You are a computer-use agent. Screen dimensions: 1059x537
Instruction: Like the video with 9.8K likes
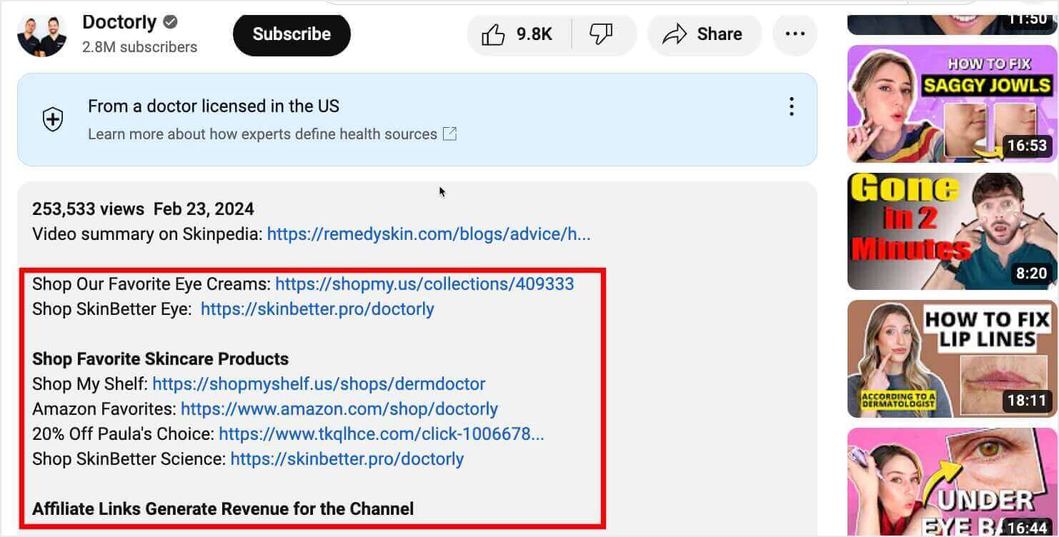(519, 34)
